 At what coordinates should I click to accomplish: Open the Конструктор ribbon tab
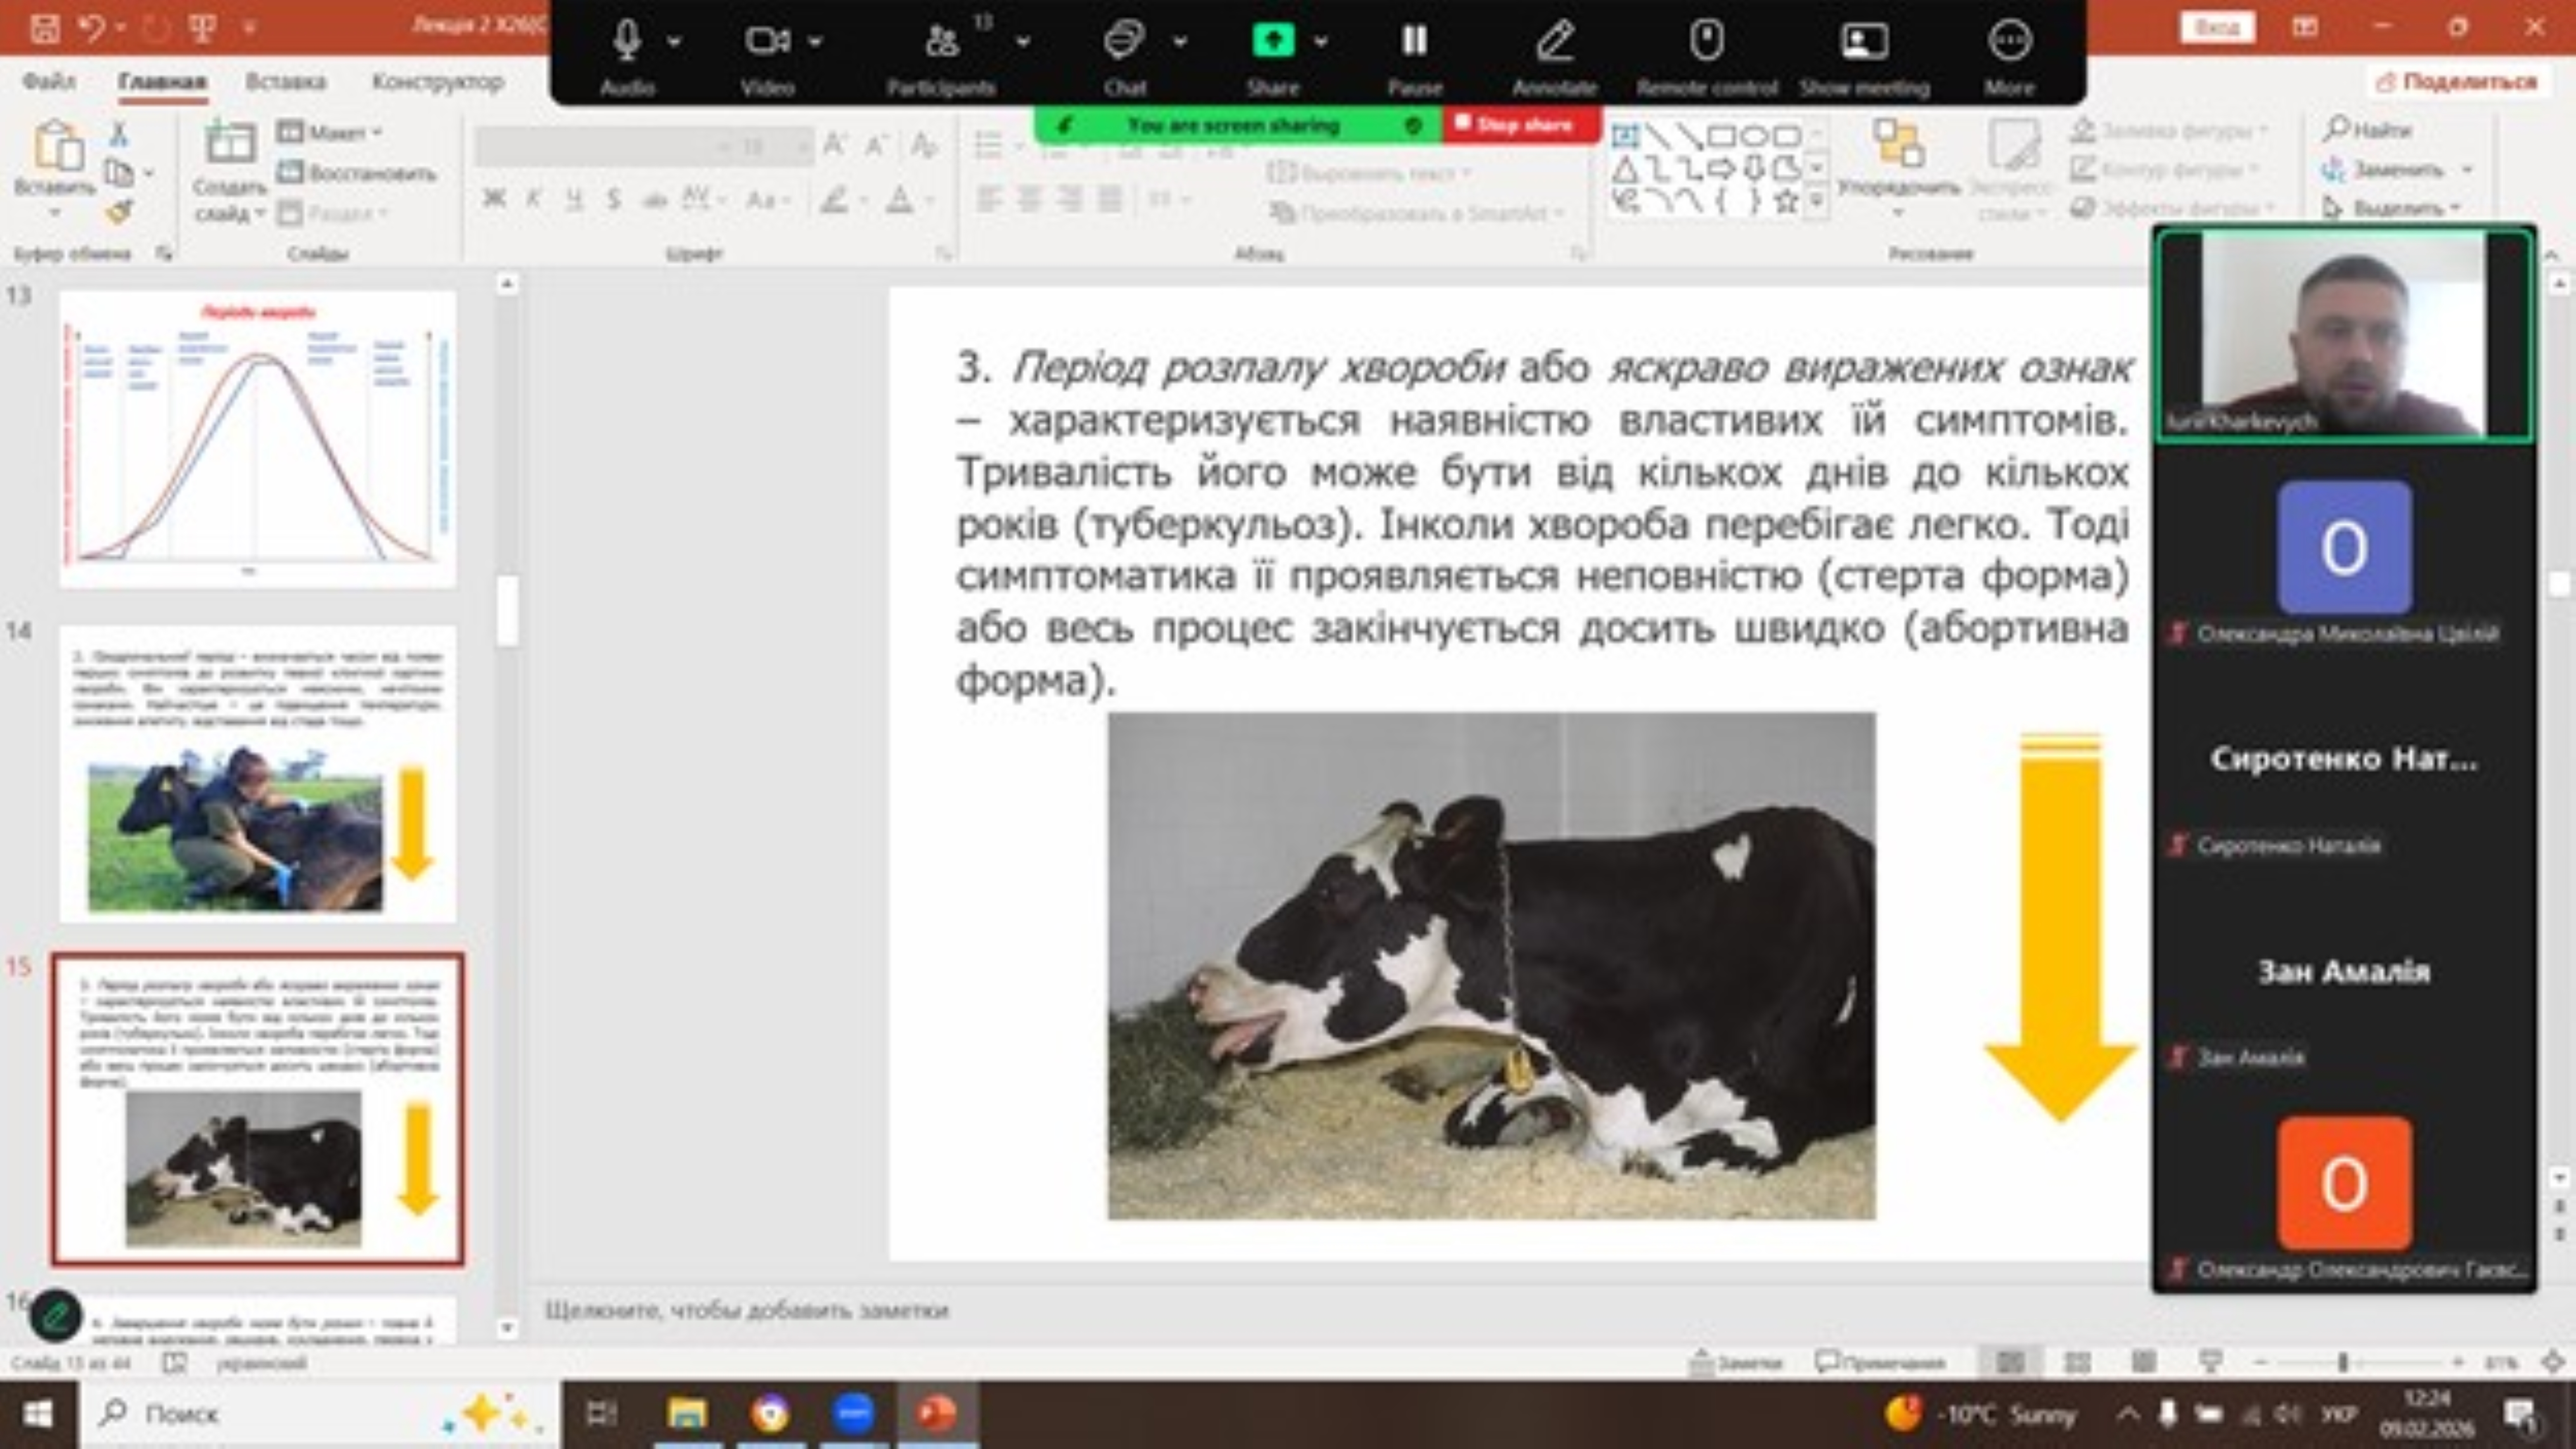(437, 82)
